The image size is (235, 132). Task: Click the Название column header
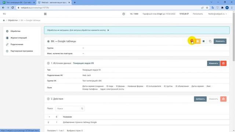pyautogui.click(x=67, y=117)
